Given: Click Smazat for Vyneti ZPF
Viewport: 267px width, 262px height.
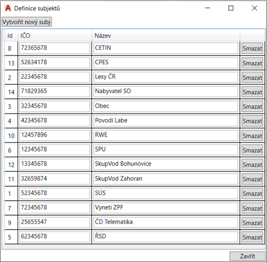Looking at the screenshot, I should (x=252, y=208).
